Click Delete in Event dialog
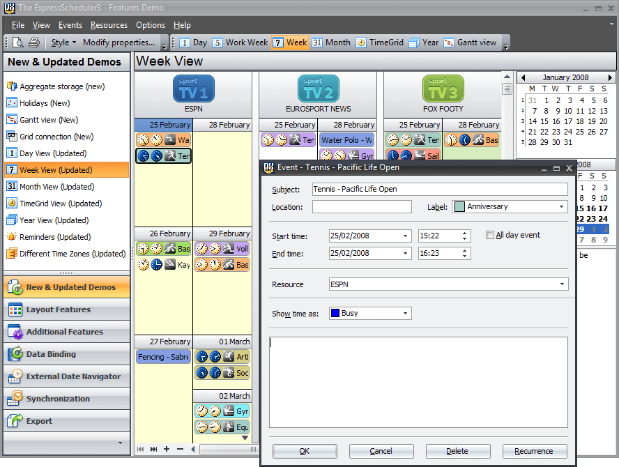 pyautogui.click(x=457, y=451)
